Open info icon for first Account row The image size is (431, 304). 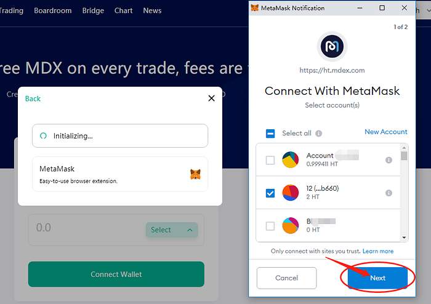coord(389,160)
